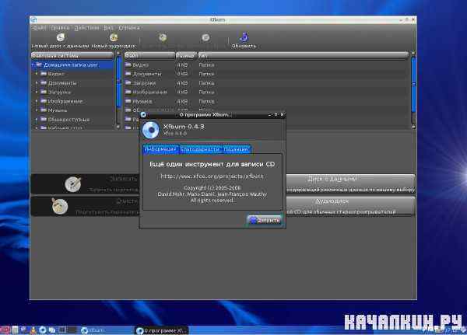
Task: Click the Обновить (Refresh) toolbar icon
Action: (244, 37)
